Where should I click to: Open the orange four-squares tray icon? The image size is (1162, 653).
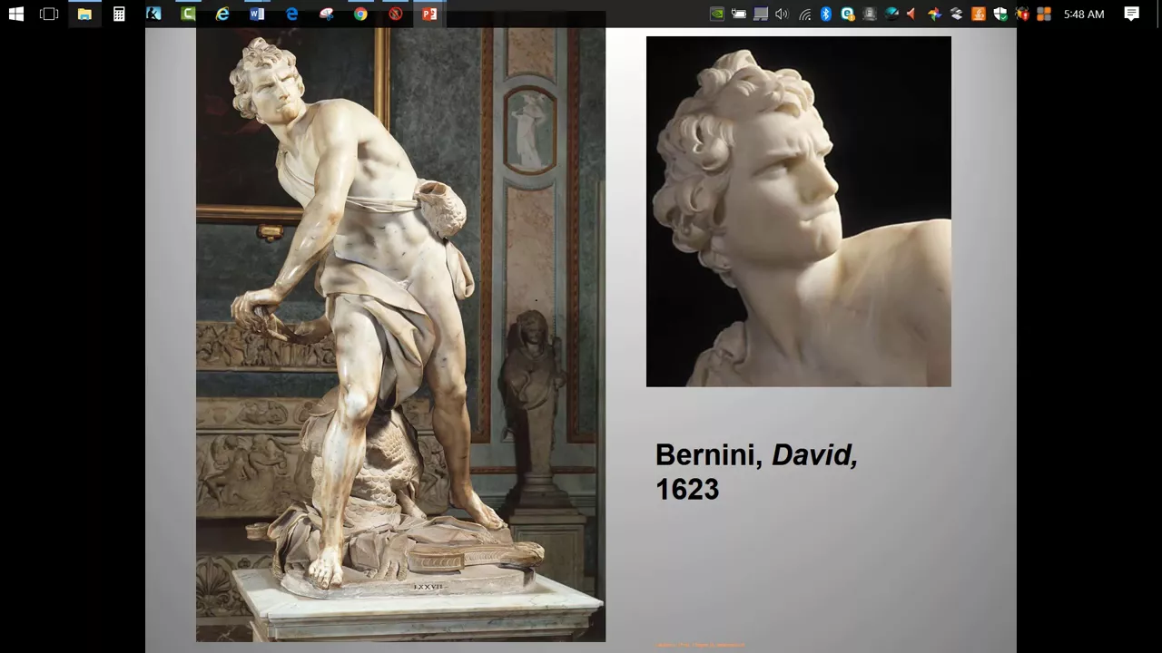1043,14
